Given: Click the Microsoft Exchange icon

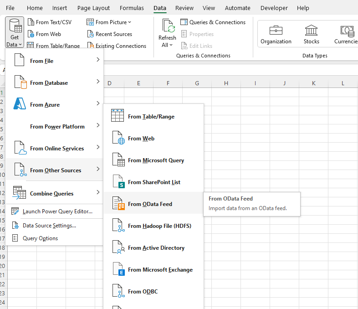Looking at the screenshot, I should point(118,269).
